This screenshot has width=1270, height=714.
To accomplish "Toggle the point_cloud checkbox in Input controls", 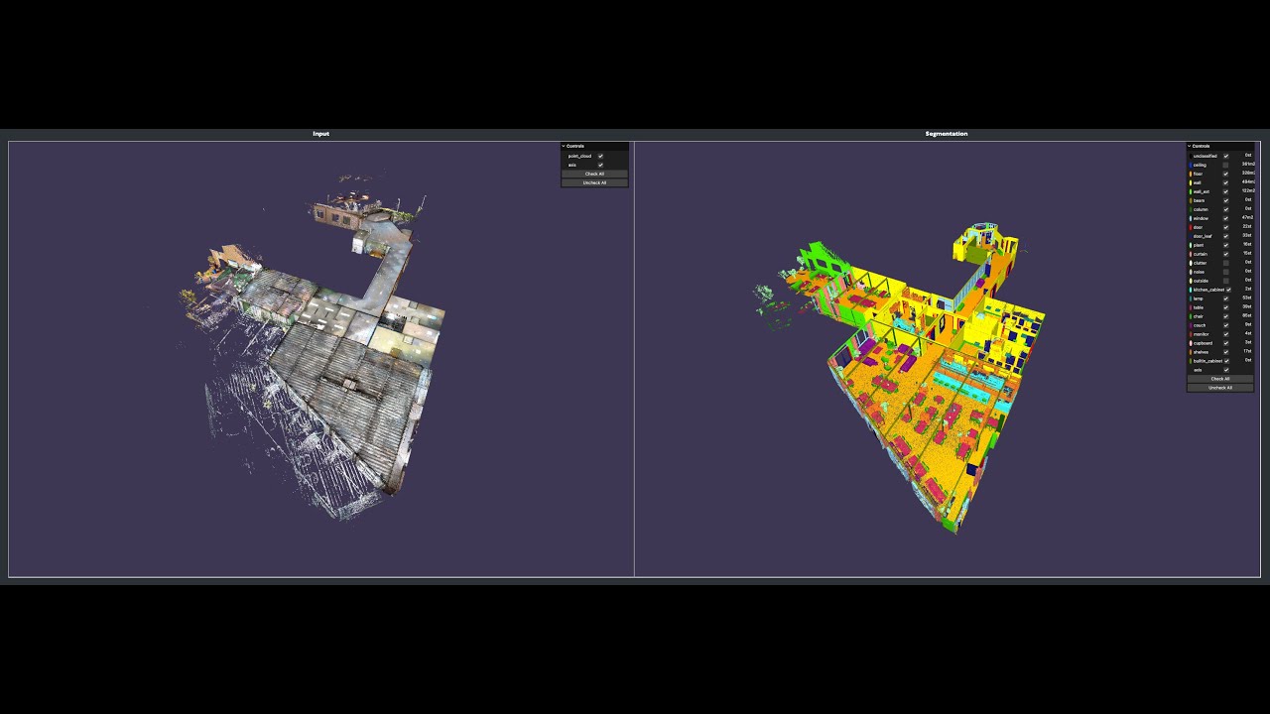I will point(600,156).
